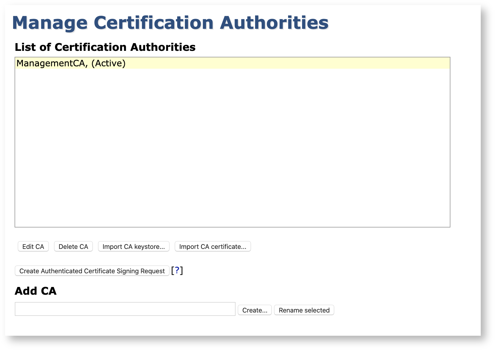Get help on authenticated signing requests
Image resolution: width=495 pixels, height=350 pixels.
tap(177, 270)
